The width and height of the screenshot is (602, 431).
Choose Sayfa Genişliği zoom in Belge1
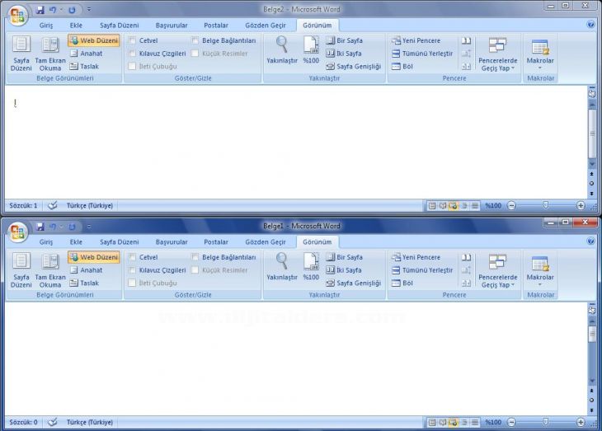(354, 283)
